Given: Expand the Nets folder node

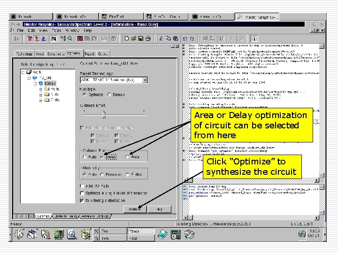Looking at the screenshot, I should [41, 95].
